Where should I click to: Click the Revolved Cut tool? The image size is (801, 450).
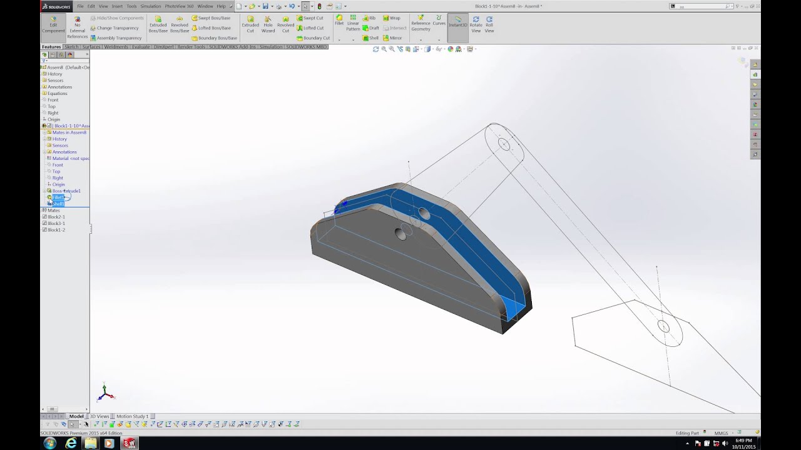click(285, 24)
